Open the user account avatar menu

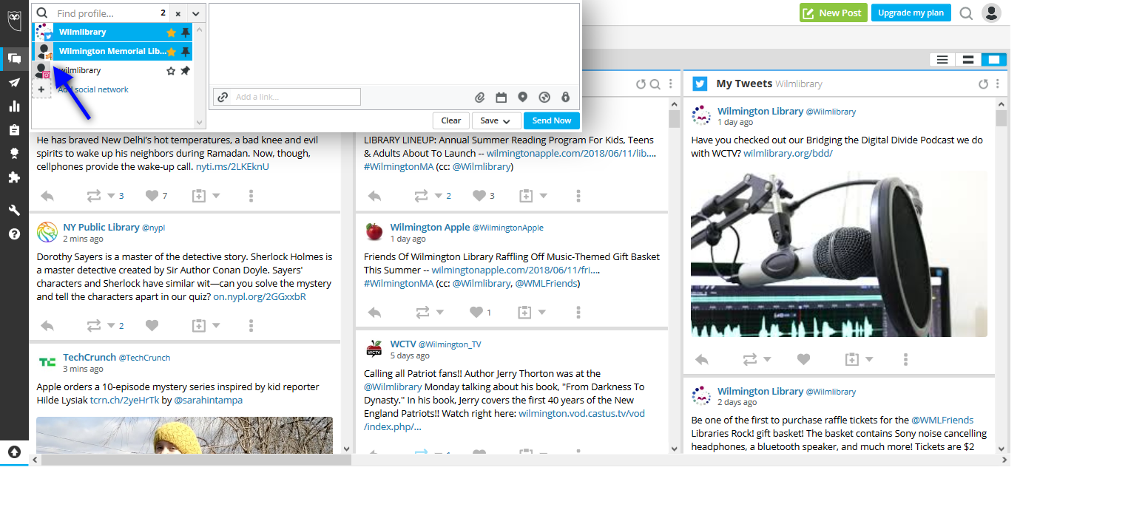point(991,13)
